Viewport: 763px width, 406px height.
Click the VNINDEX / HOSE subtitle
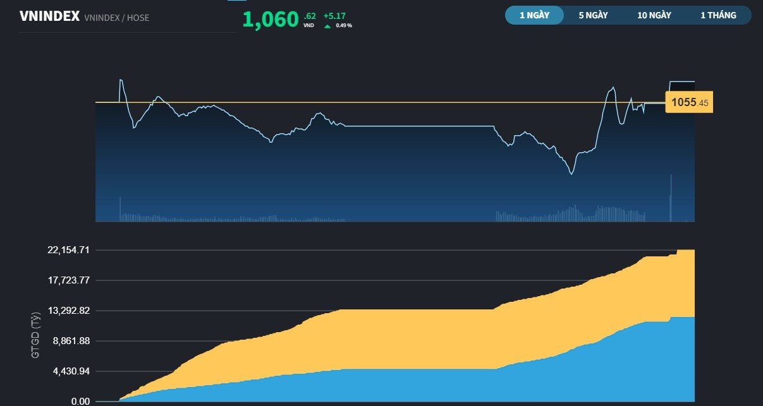click(x=117, y=18)
